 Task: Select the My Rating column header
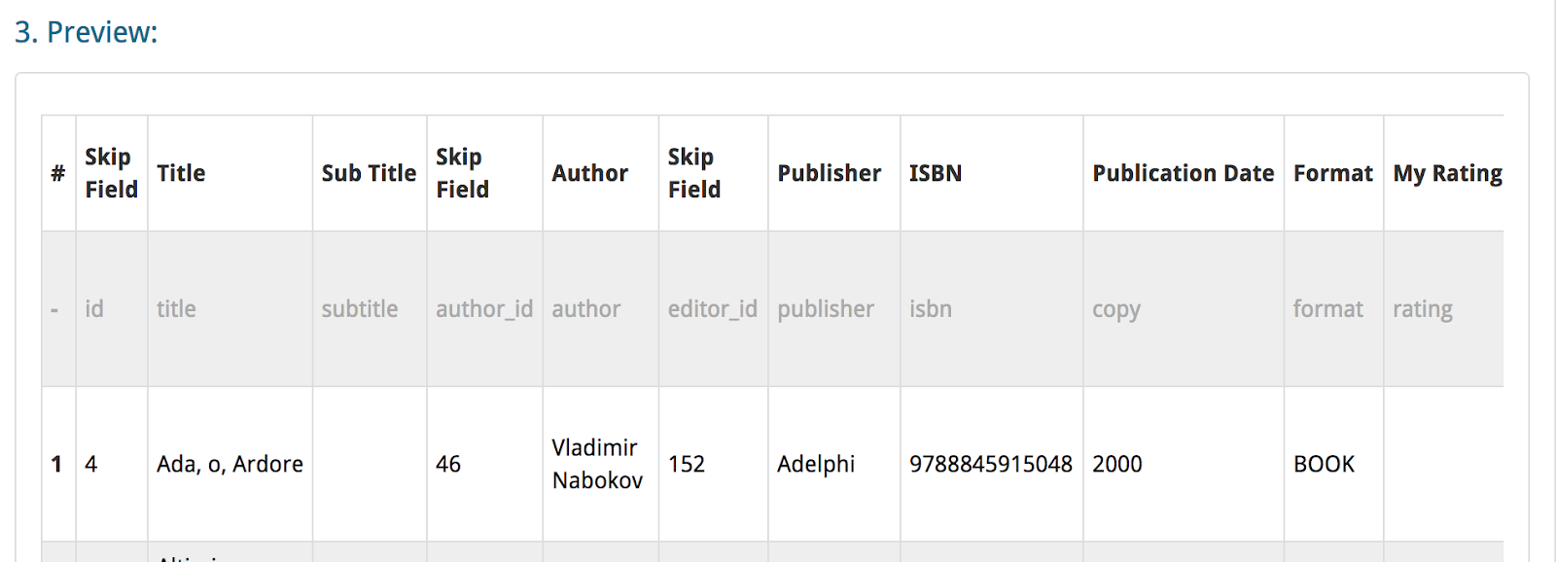click(1447, 173)
